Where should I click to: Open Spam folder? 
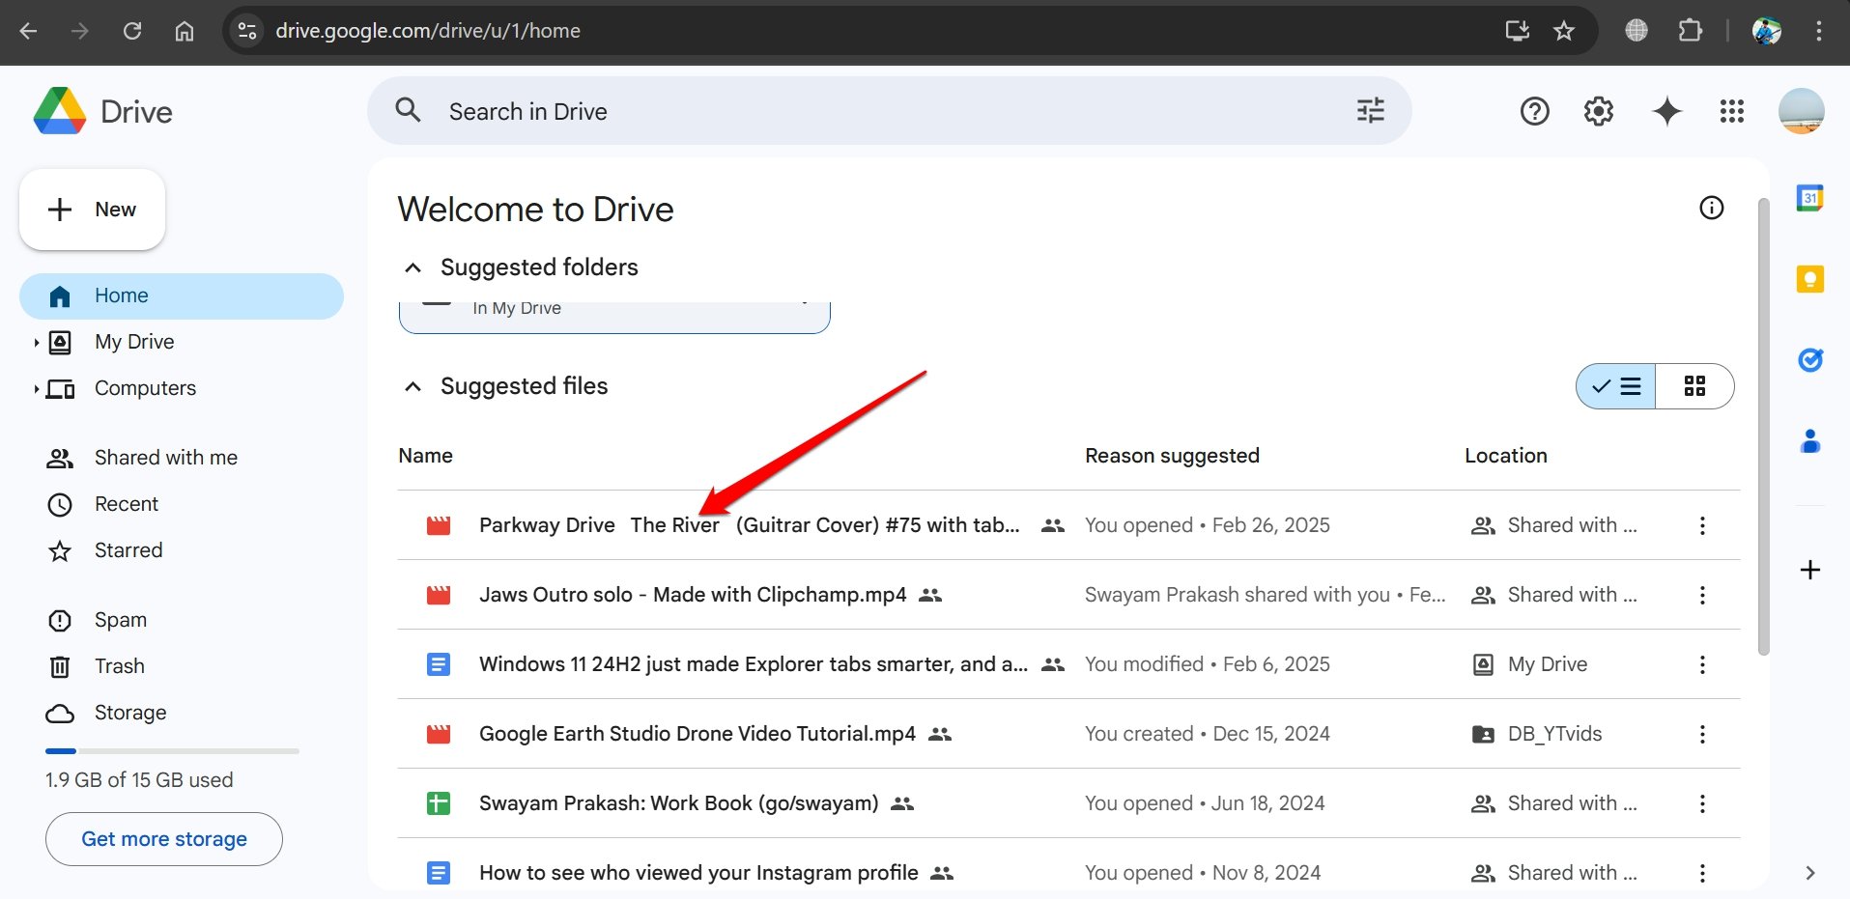pos(120,620)
